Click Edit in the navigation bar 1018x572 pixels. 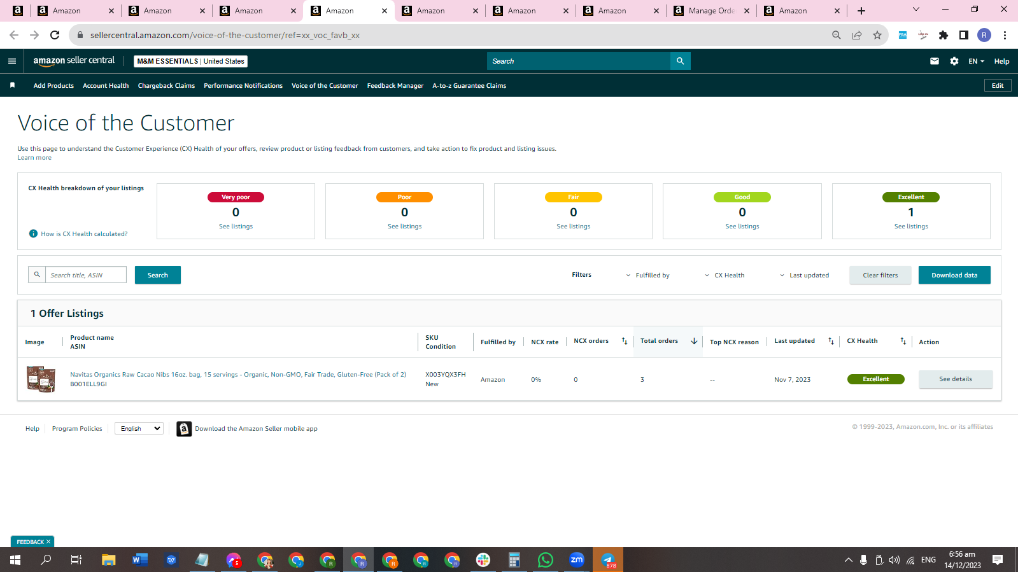pos(998,85)
